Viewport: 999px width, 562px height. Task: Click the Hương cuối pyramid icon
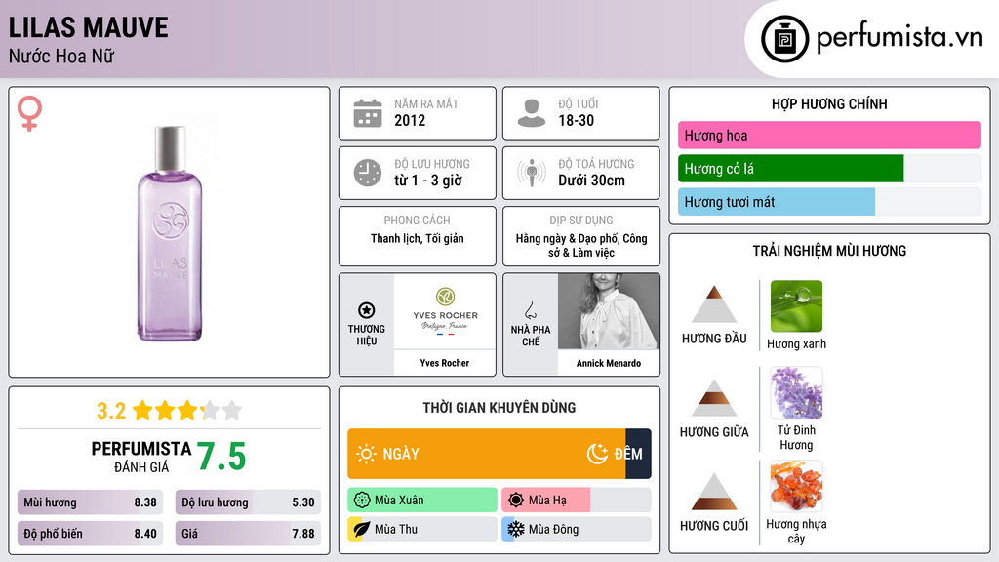(x=714, y=492)
